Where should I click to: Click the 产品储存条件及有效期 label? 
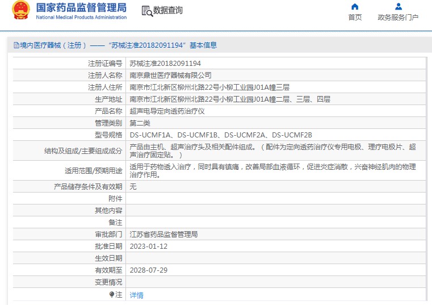click(88, 187)
